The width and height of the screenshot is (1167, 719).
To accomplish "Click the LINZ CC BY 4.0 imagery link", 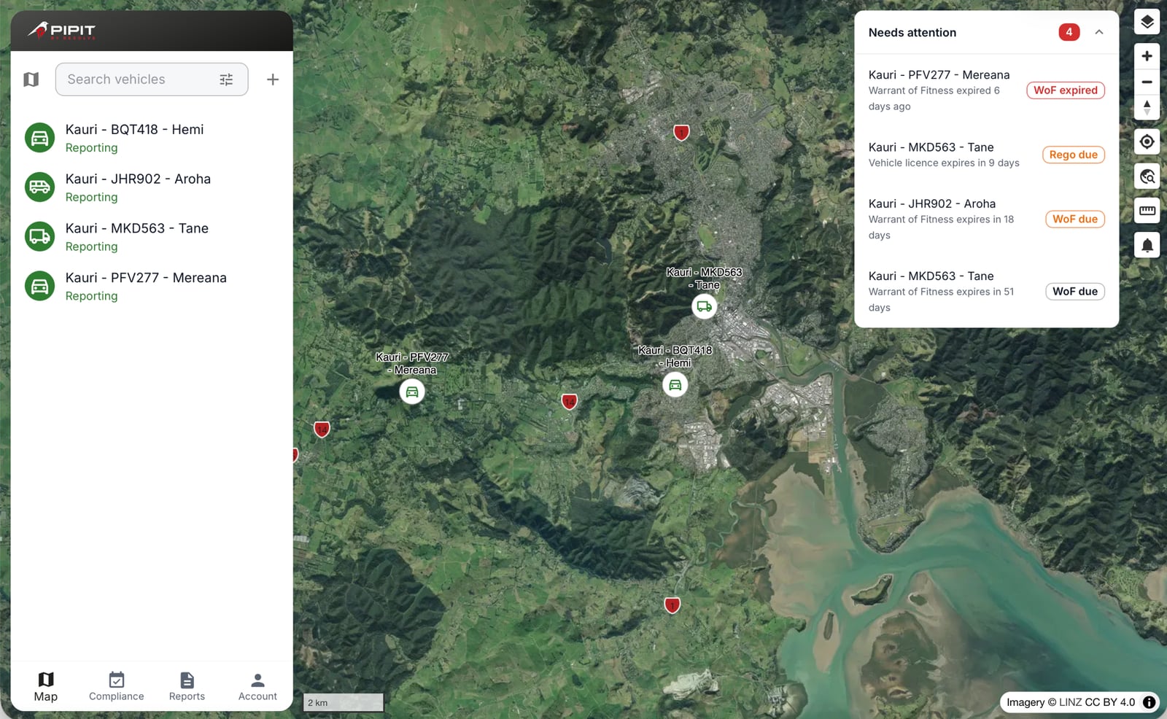I will pos(1097,702).
